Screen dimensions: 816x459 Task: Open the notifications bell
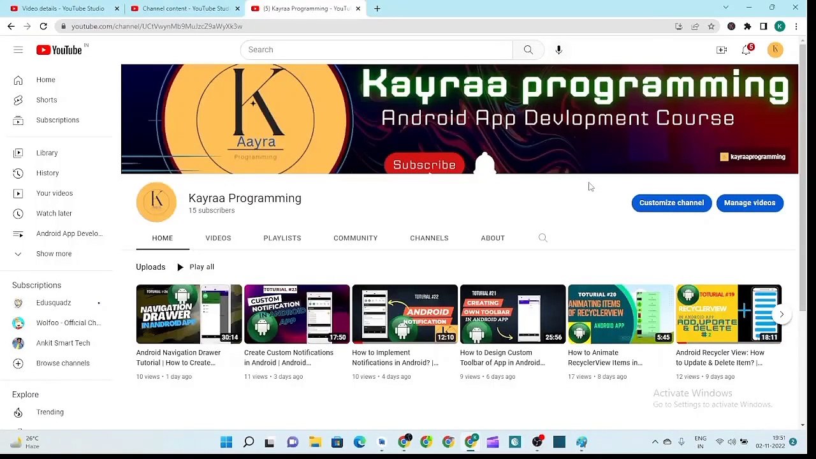coord(747,50)
